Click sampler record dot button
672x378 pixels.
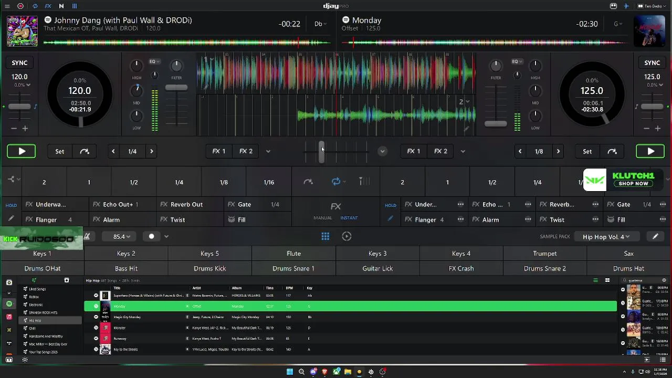point(152,236)
